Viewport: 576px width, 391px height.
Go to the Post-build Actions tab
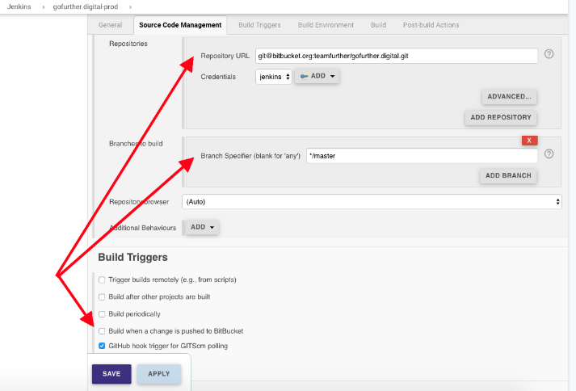(431, 25)
